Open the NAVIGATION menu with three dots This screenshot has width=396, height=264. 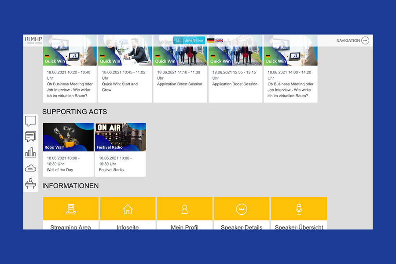pos(365,40)
